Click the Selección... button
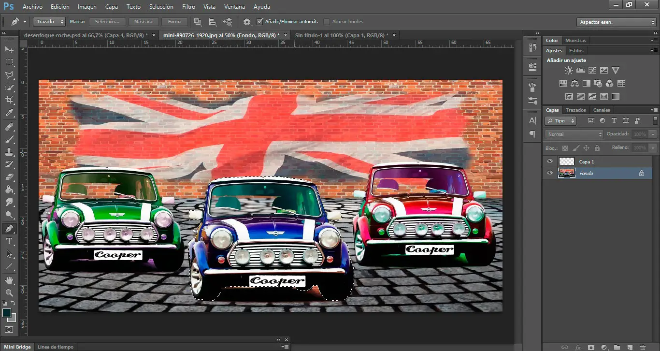Image resolution: width=660 pixels, height=351 pixels. coord(107,22)
